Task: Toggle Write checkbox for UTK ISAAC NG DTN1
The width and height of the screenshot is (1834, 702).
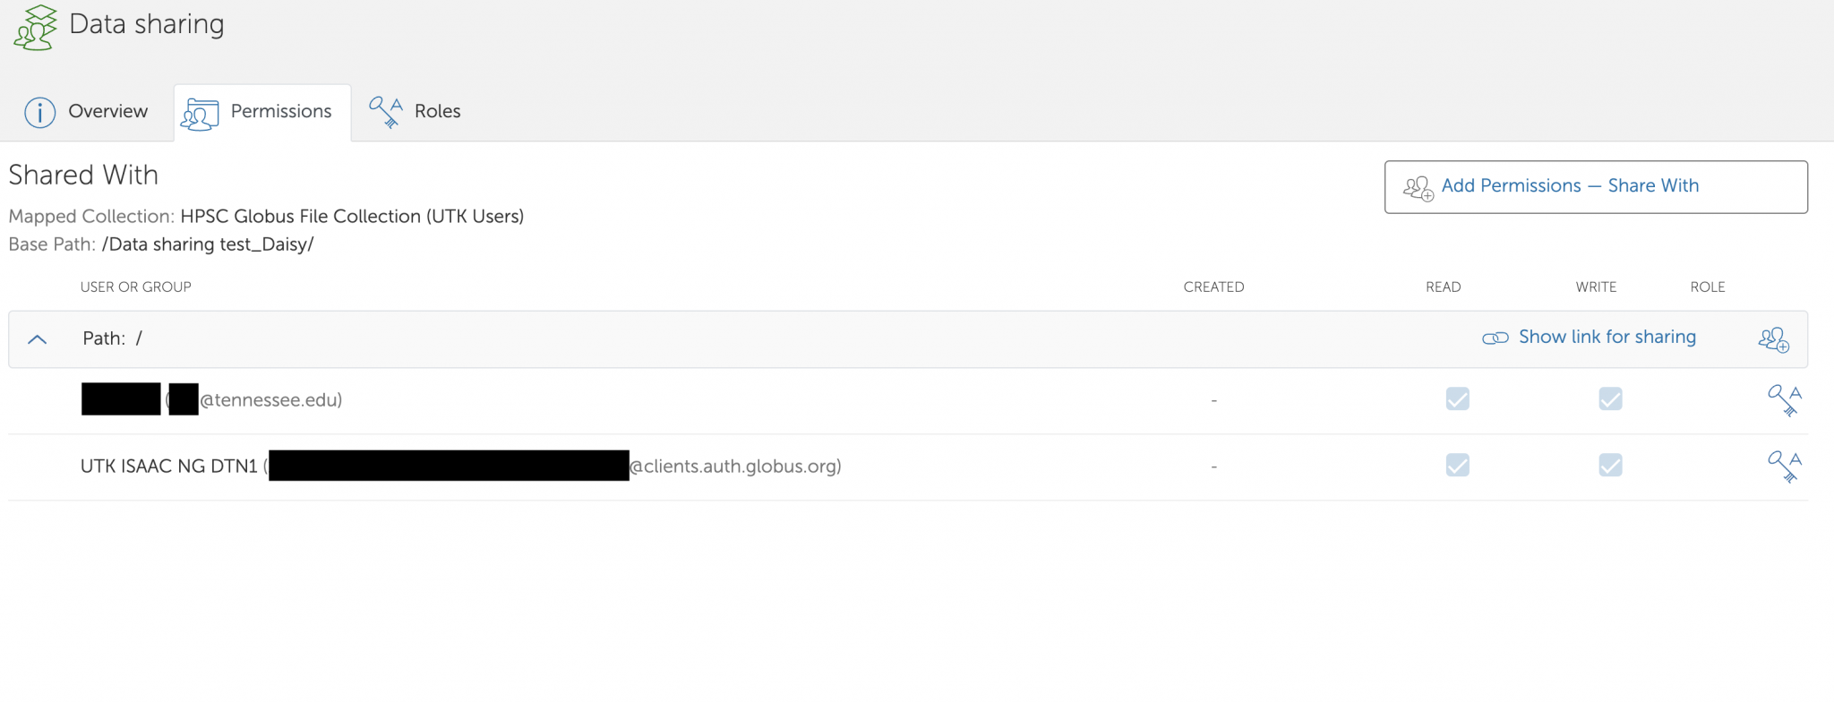Action: (x=1610, y=466)
